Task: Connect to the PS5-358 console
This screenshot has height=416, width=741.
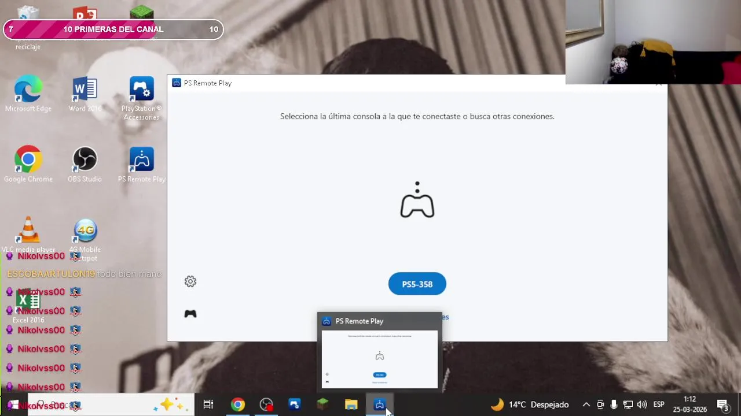Action: coord(417,284)
